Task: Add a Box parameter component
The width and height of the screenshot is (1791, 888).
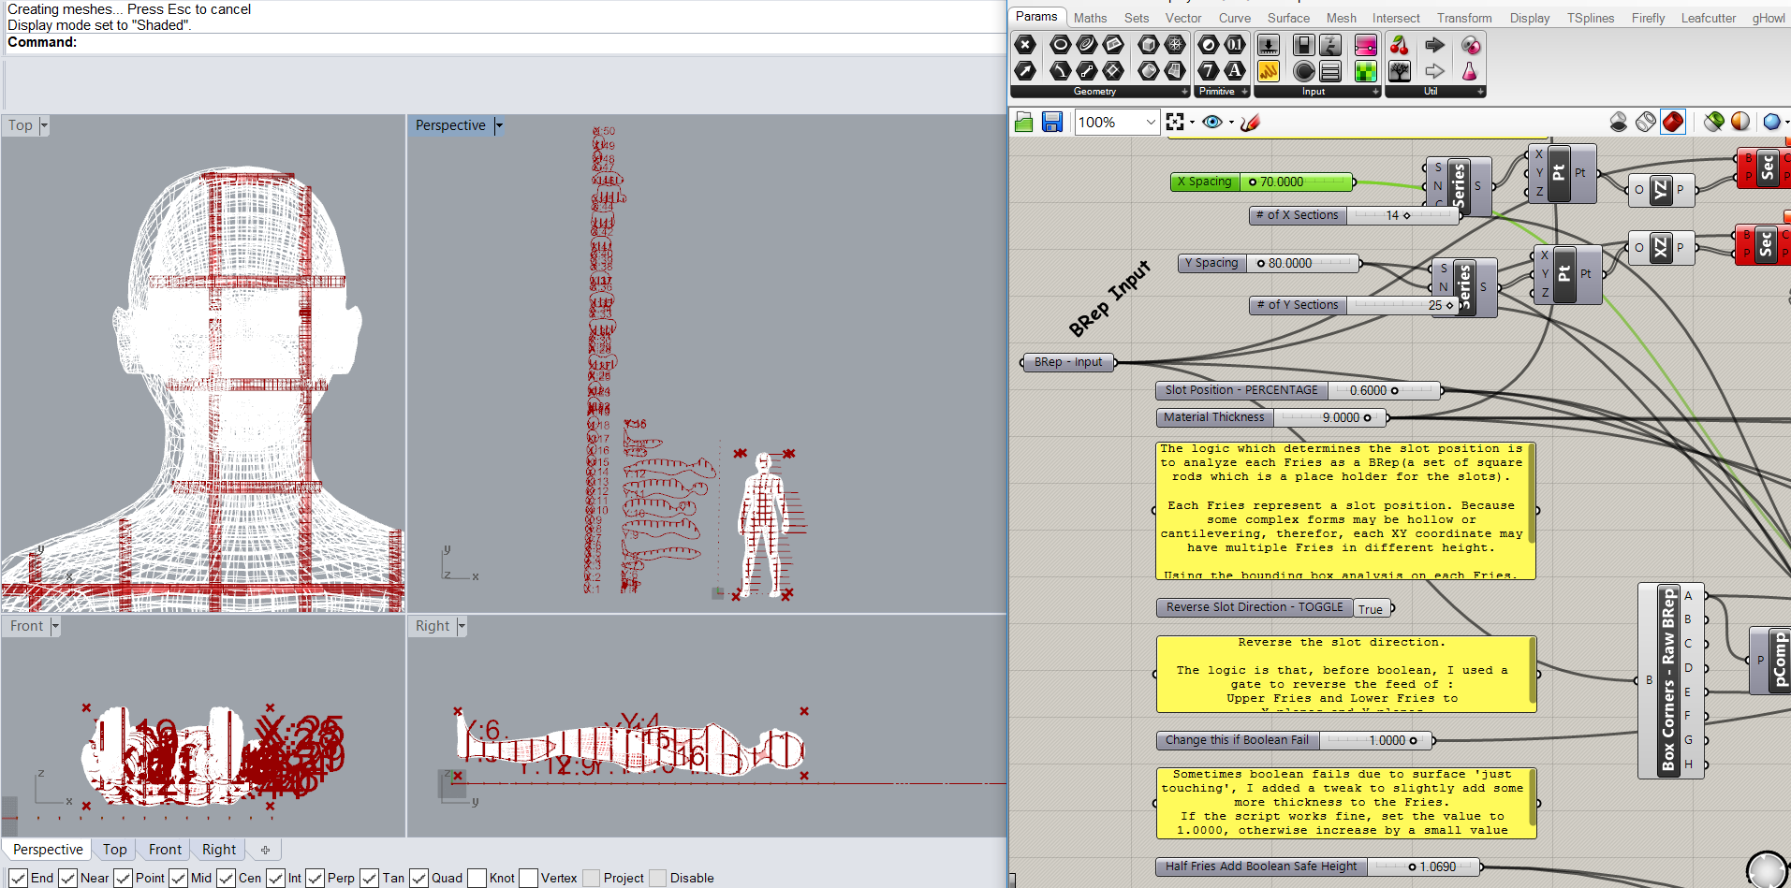Action: click(x=1148, y=45)
